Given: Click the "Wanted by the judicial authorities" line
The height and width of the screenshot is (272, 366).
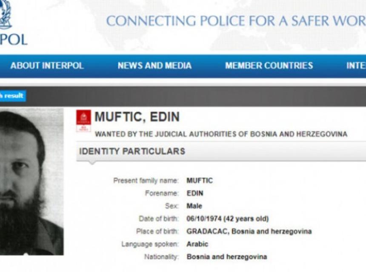Looking at the screenshot, I should coord(221,134).
